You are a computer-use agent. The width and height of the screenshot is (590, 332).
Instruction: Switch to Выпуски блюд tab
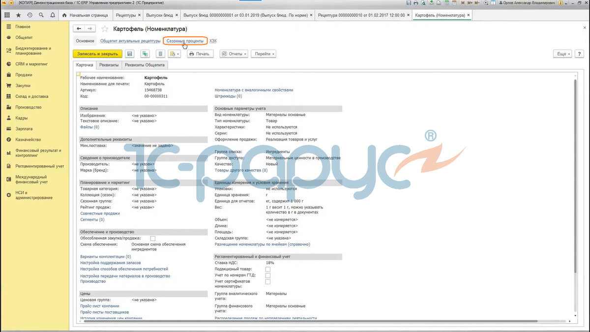point(160,15)
